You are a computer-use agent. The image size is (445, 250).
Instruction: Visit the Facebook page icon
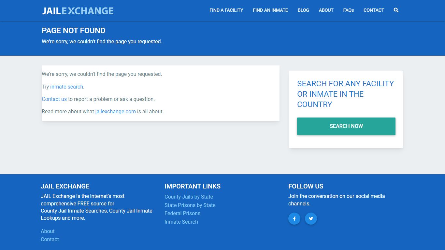tap(294, 218)
